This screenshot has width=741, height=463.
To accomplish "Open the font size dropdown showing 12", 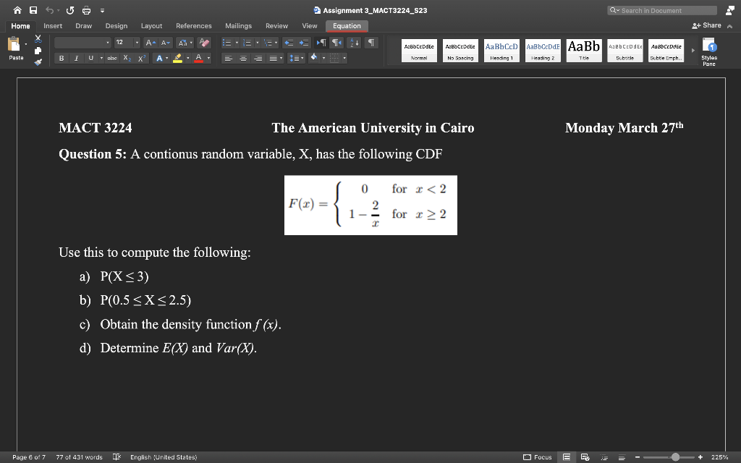I will click(127, 43).
